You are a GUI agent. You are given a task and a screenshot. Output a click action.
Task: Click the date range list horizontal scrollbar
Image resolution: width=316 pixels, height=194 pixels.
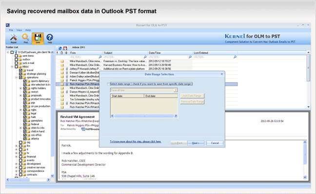point(144,116)
